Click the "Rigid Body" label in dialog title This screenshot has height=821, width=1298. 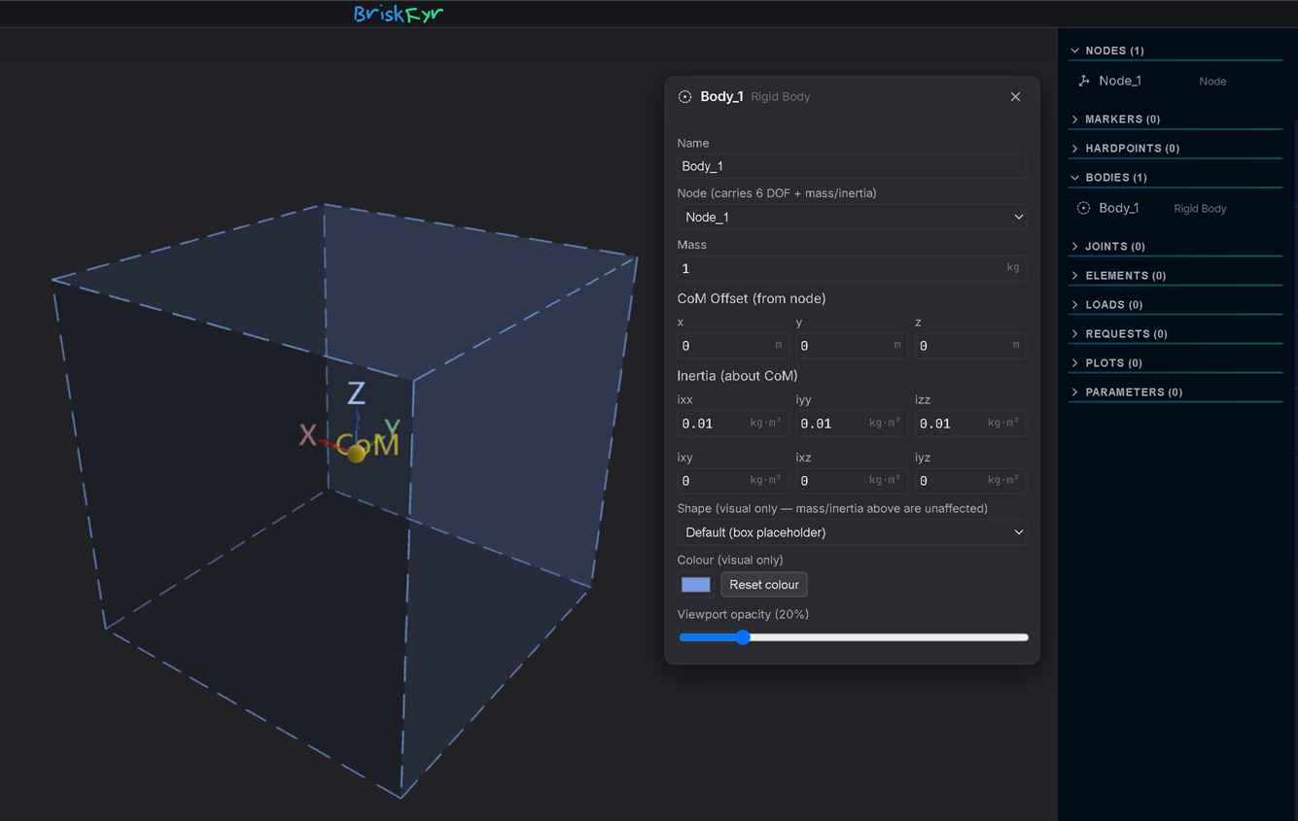pyautogui.click(x=780, y=96)
